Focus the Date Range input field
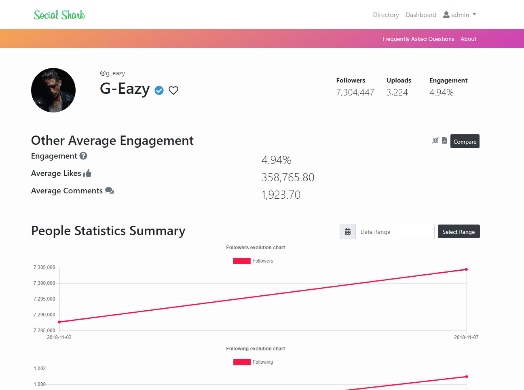This screenshot has width=524, height=390. [x=395, y=231]
